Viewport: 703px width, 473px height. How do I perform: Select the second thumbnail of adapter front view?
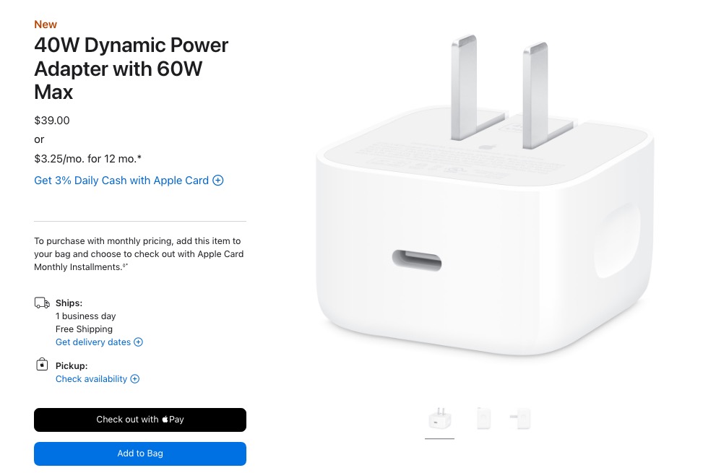[x=484, y=419]
